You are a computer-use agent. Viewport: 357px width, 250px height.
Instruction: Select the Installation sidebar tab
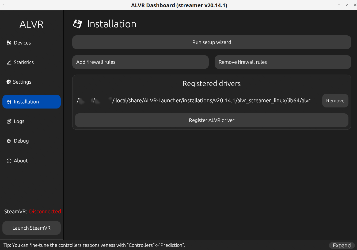click(x=32, y=102)
